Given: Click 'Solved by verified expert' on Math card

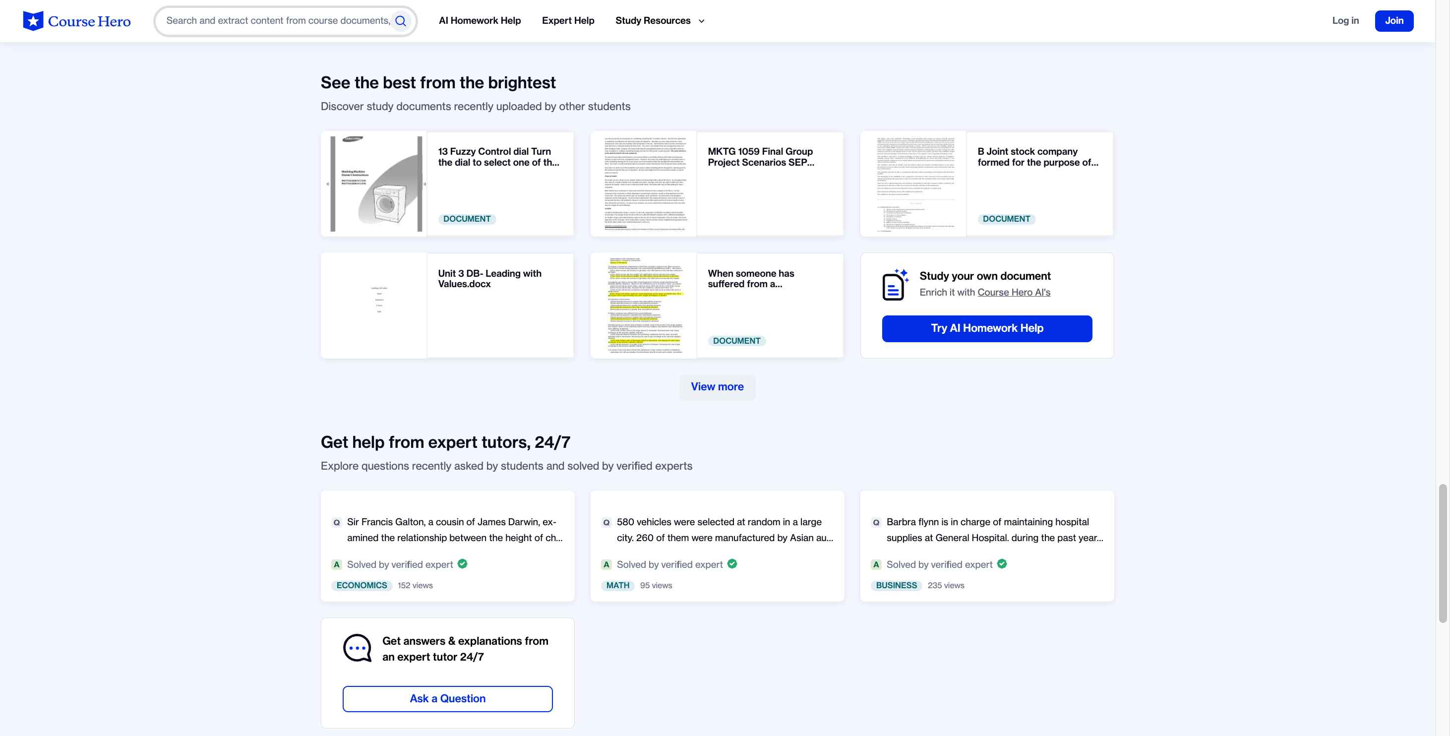Looking at the screenshot, I should point(669,565).
